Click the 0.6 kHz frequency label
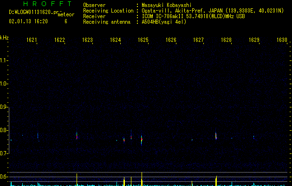This screenshot has height=186, width=292. point(4,177)
